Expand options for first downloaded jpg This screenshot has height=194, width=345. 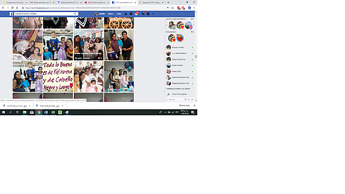tap(30, 106)
